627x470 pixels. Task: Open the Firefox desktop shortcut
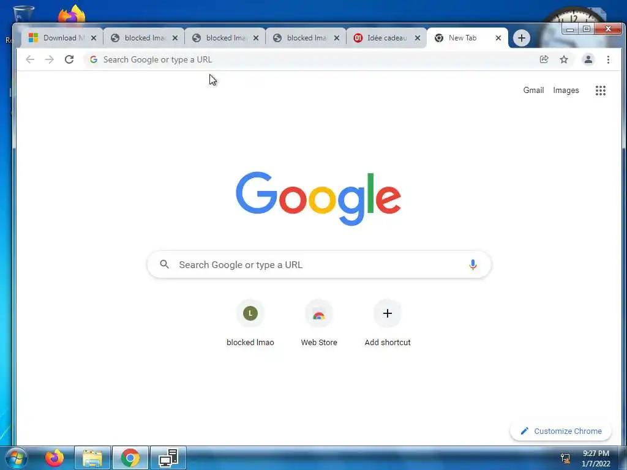(x=72, y=14)
